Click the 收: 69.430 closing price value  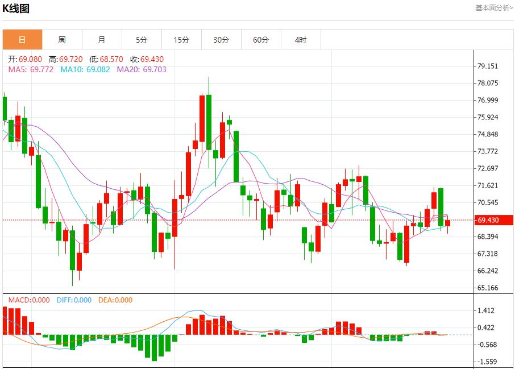[147, 59]
